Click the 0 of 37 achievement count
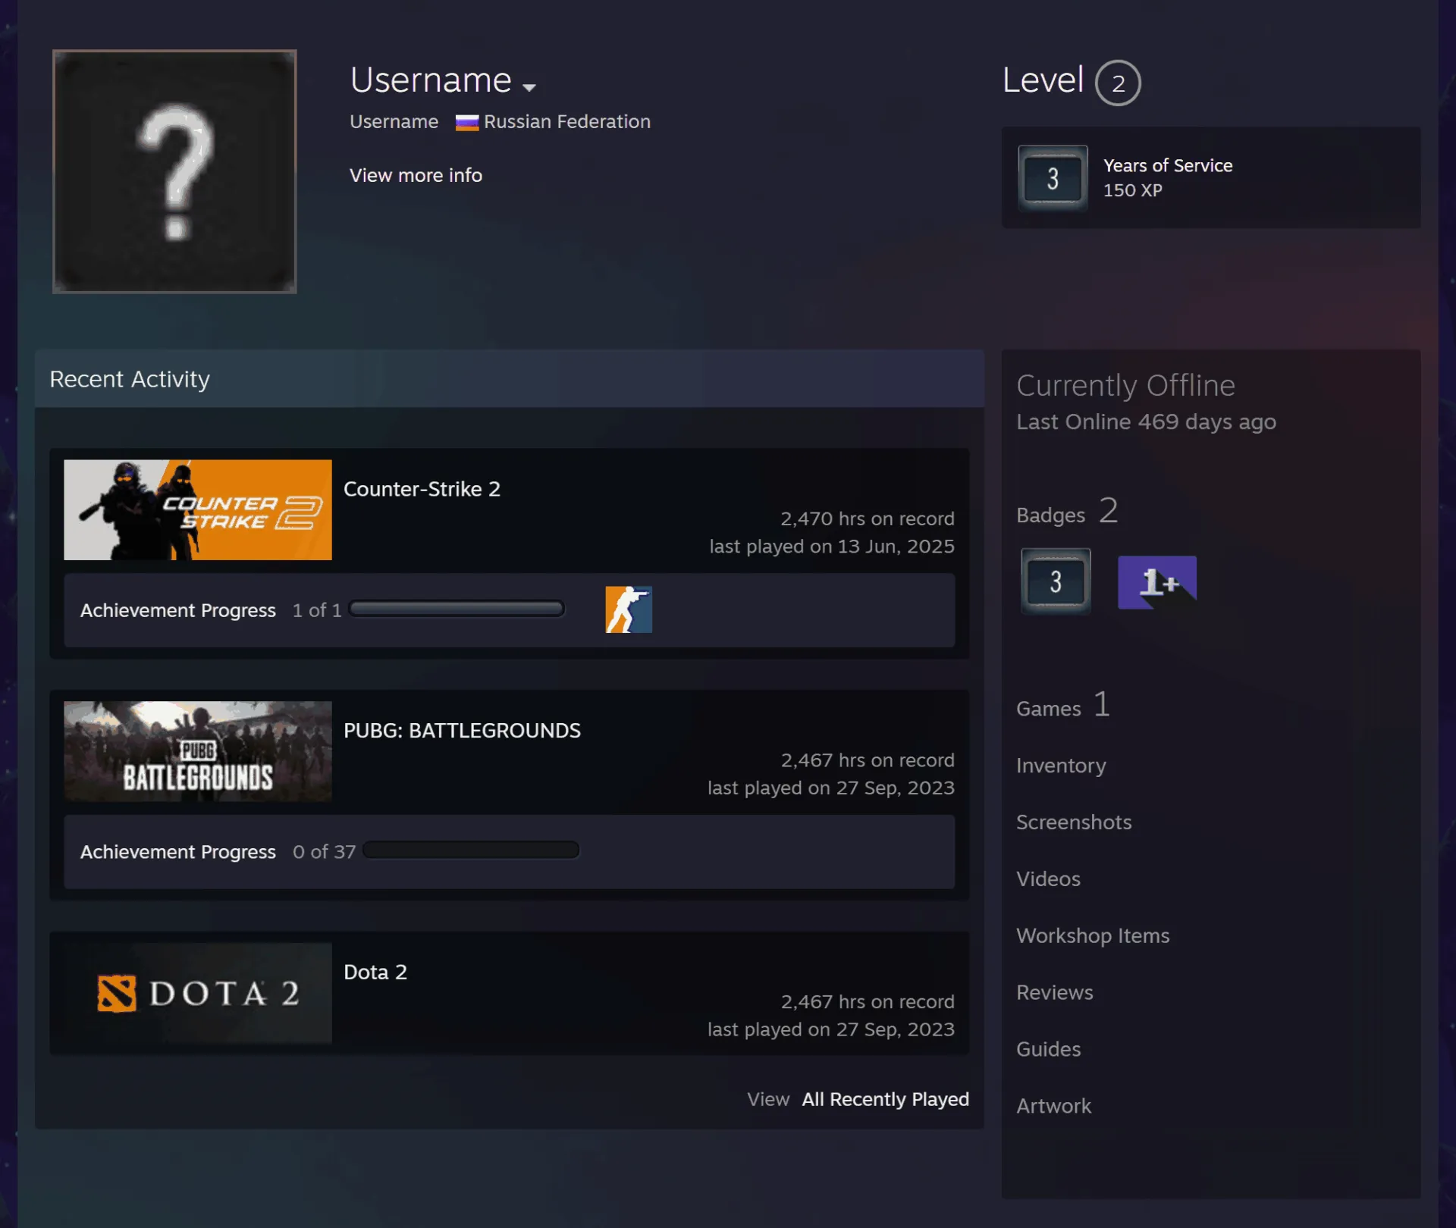The width and height of the screenshot is (1456, 1228). point(324,852)
